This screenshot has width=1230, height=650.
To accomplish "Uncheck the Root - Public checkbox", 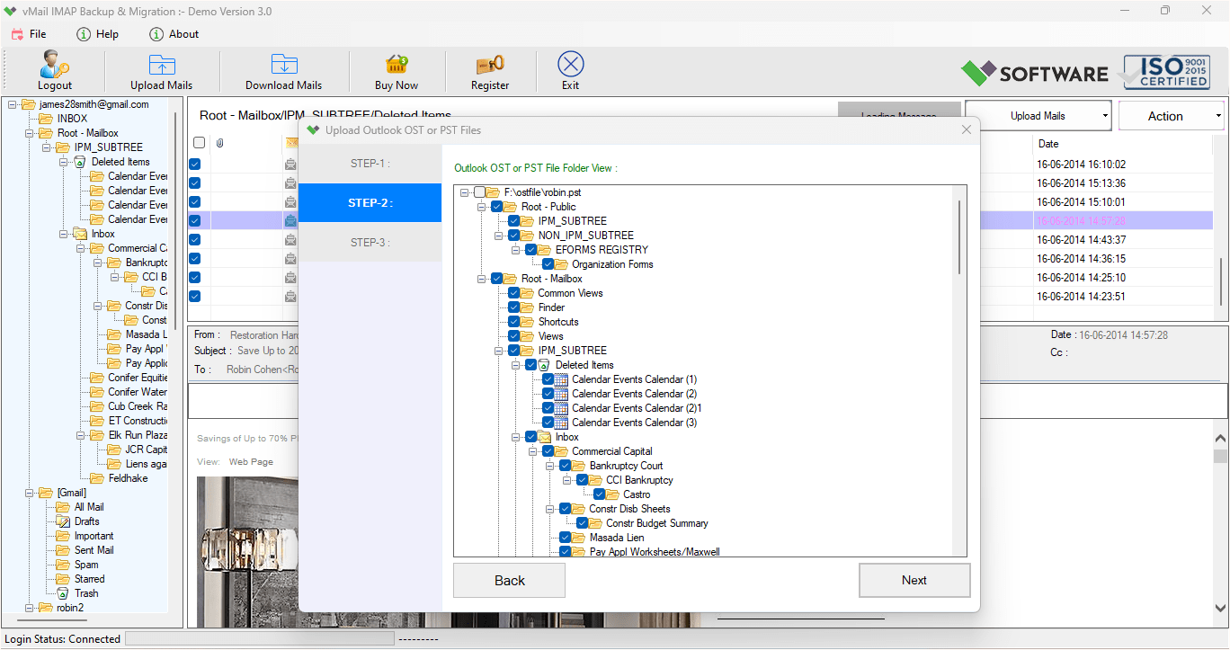I will [x=496, y=207].
